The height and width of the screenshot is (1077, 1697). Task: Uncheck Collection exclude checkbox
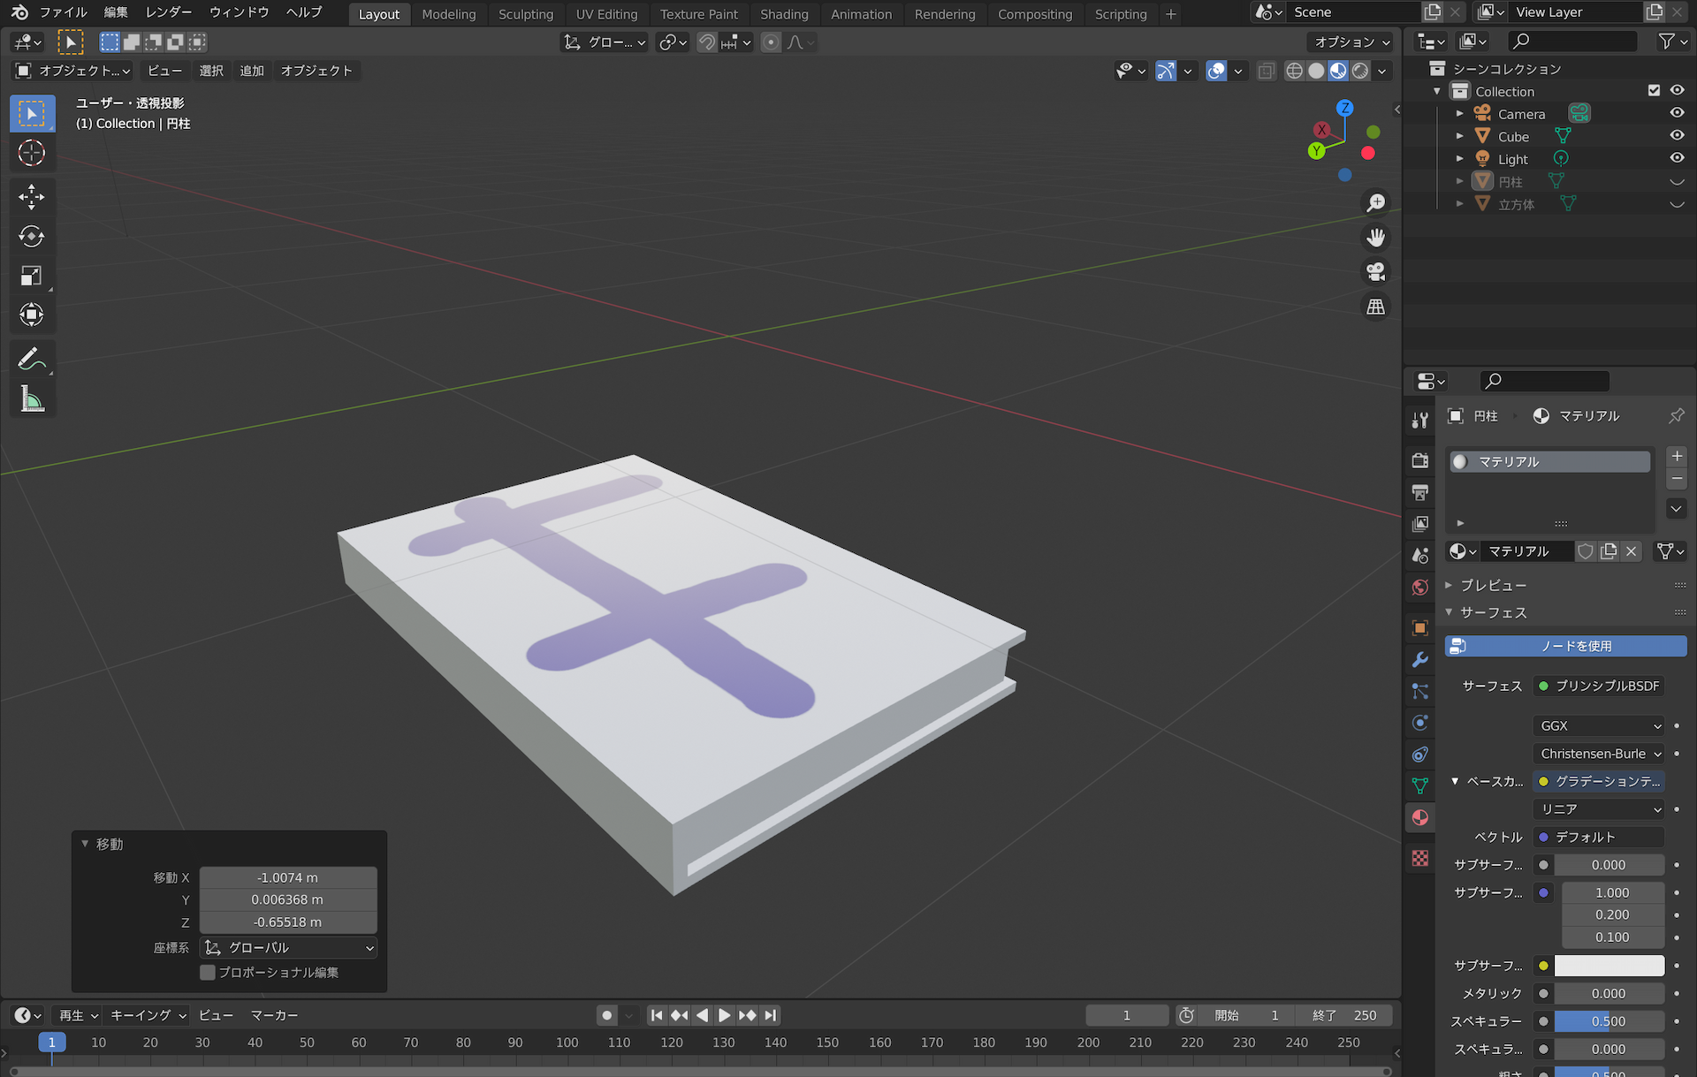pos(1654,90)
